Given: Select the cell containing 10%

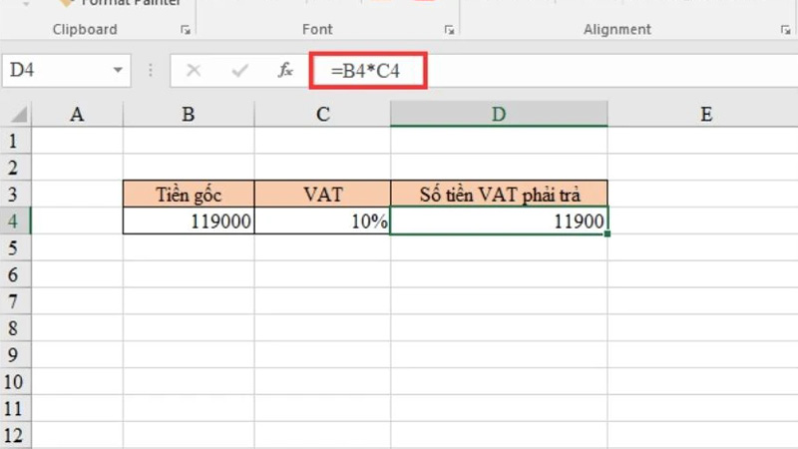Looking at the screenshot, I should click(322, 221).
